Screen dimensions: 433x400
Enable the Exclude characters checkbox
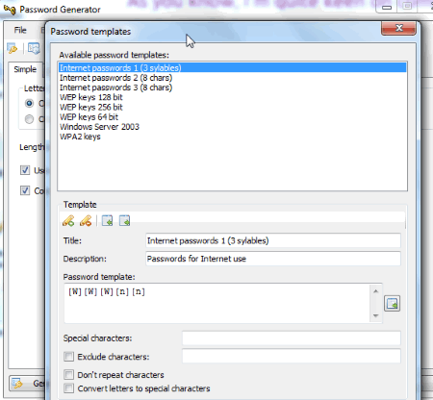click(x=68, y=357)
